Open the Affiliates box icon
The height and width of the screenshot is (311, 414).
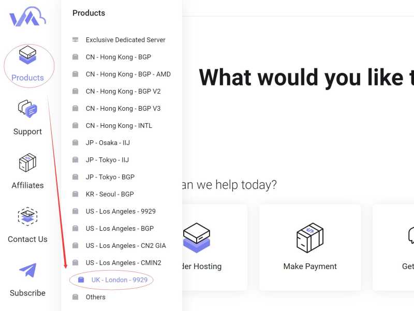[x=27, y=162]
